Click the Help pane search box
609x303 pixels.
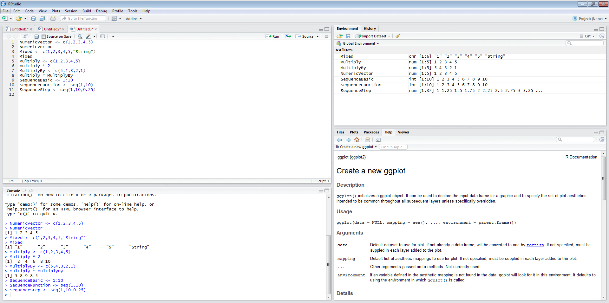575,139
